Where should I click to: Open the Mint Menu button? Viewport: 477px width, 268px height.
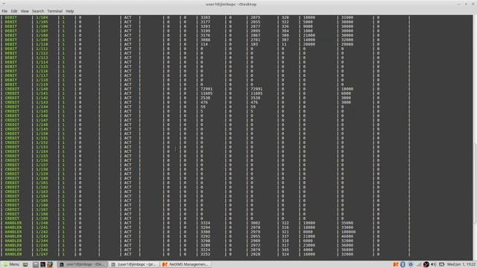(x=10, y=264)
